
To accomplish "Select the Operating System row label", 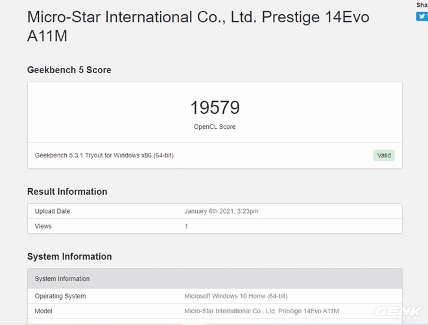I will [60, 296].
